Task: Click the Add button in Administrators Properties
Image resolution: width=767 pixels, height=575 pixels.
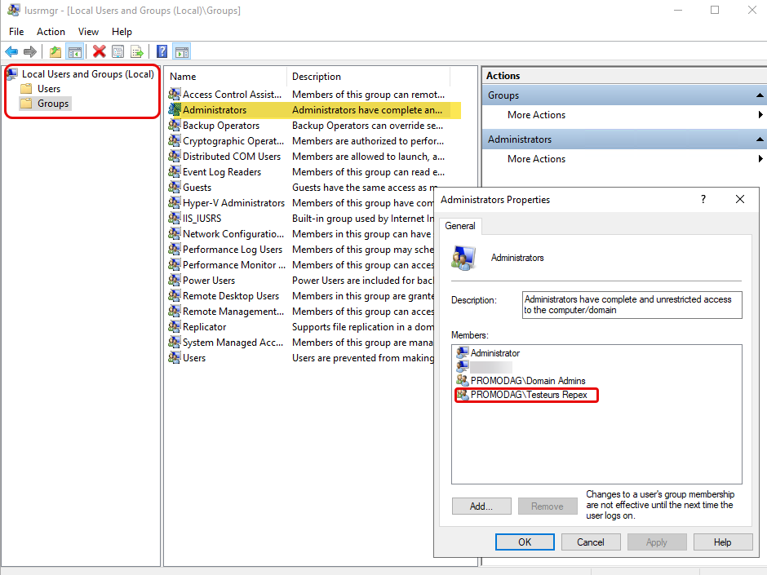Action: pos(481,506)
